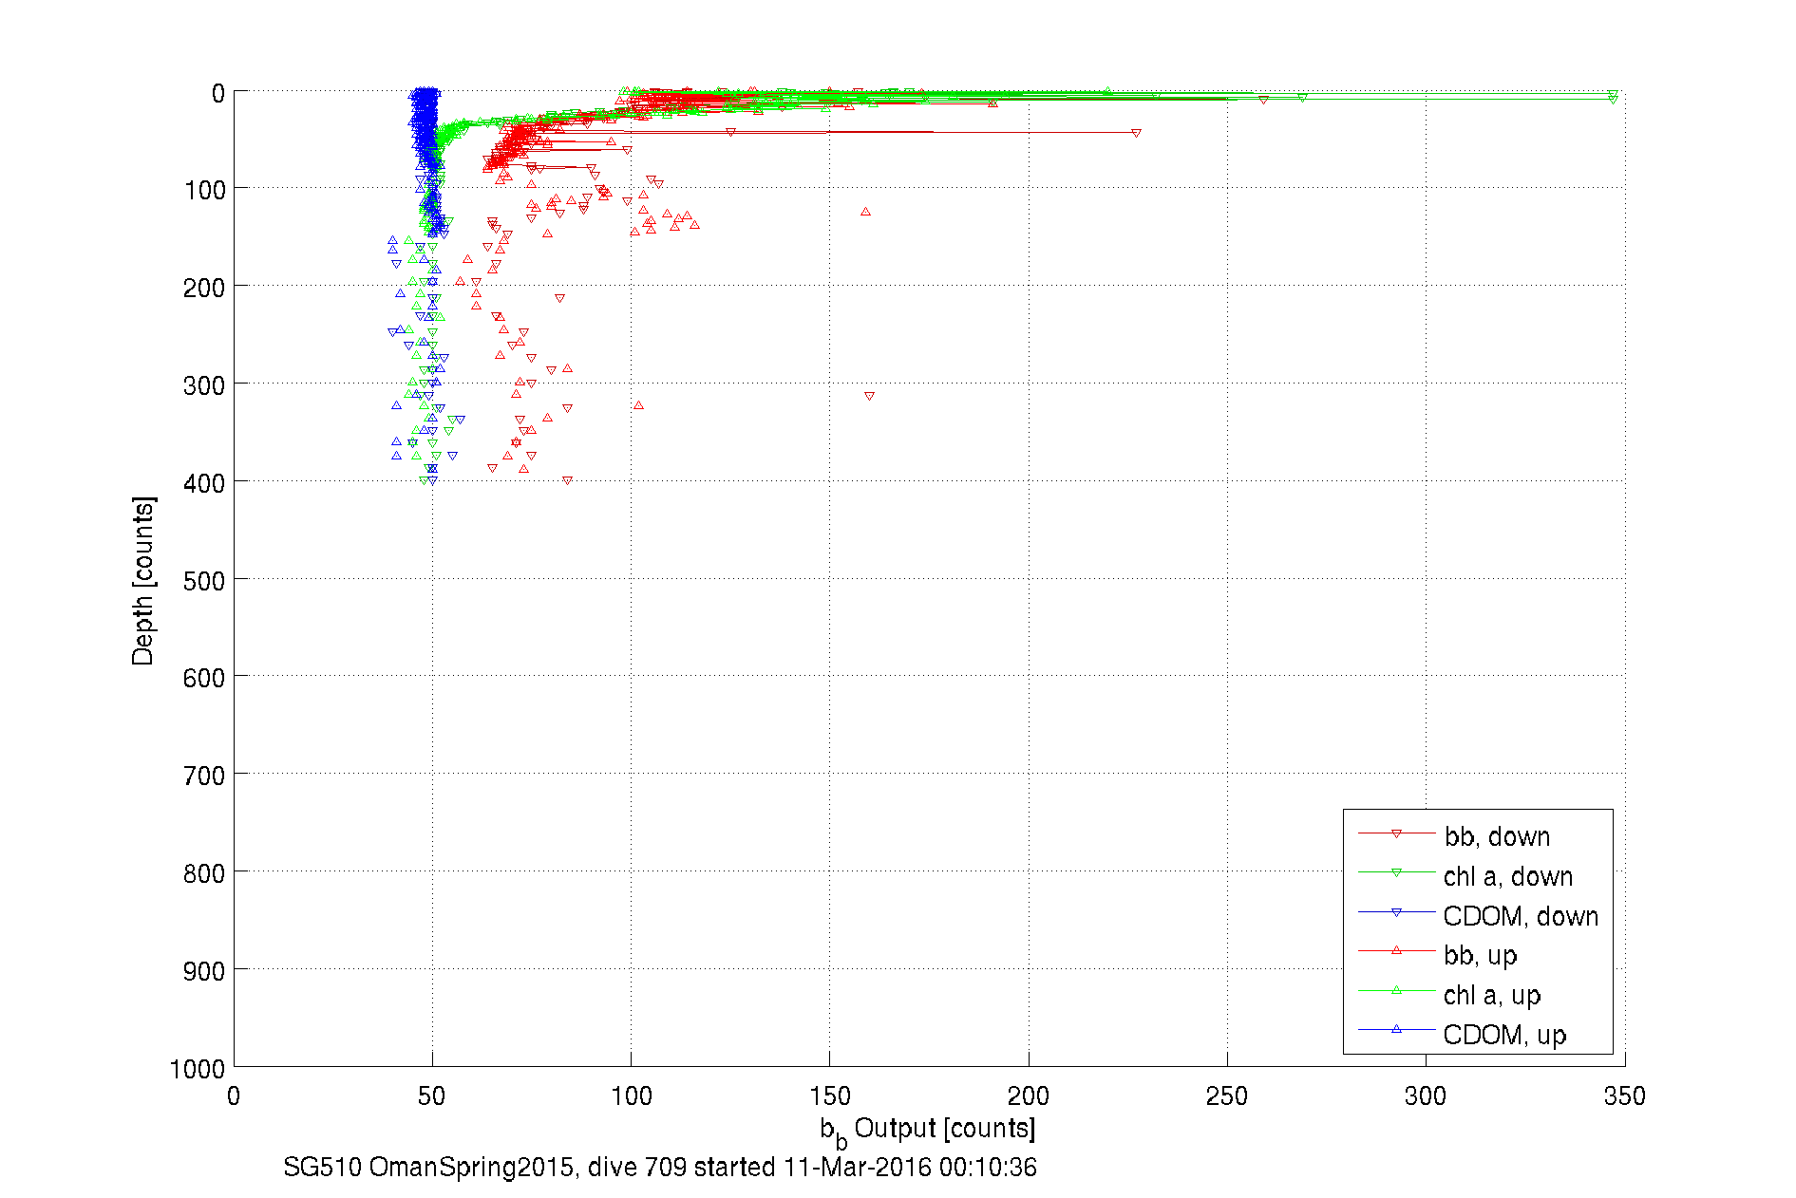Screen dimensions: 1796x1198
Task: Click the x-axis tick label 150
Action: coord(829,1095)
